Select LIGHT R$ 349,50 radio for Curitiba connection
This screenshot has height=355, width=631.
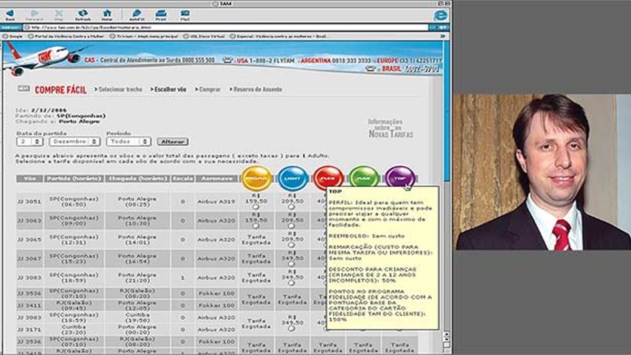(292, 329)
